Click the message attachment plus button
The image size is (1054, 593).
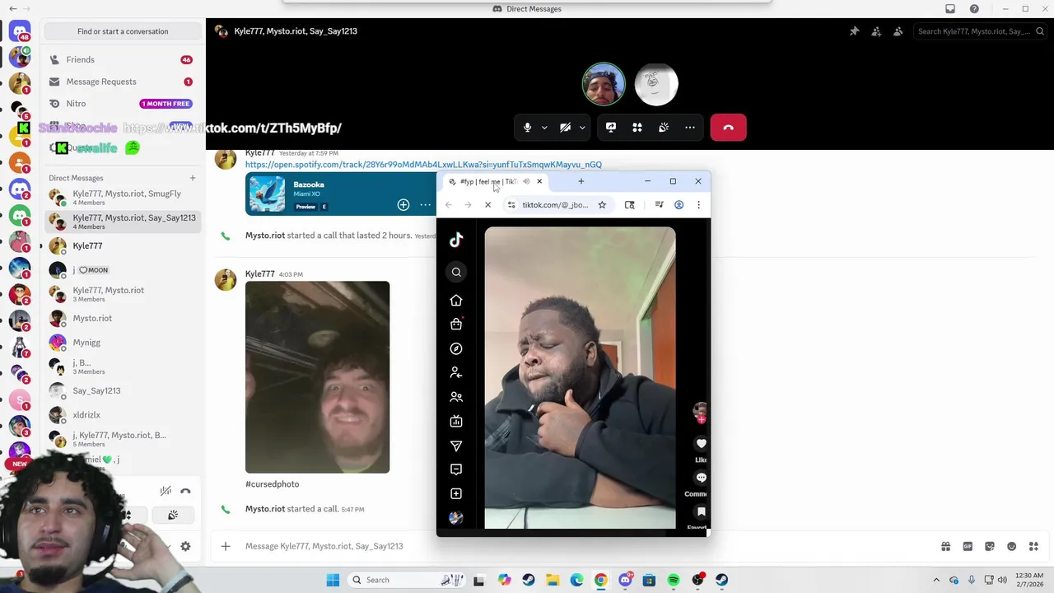[226, 546]
